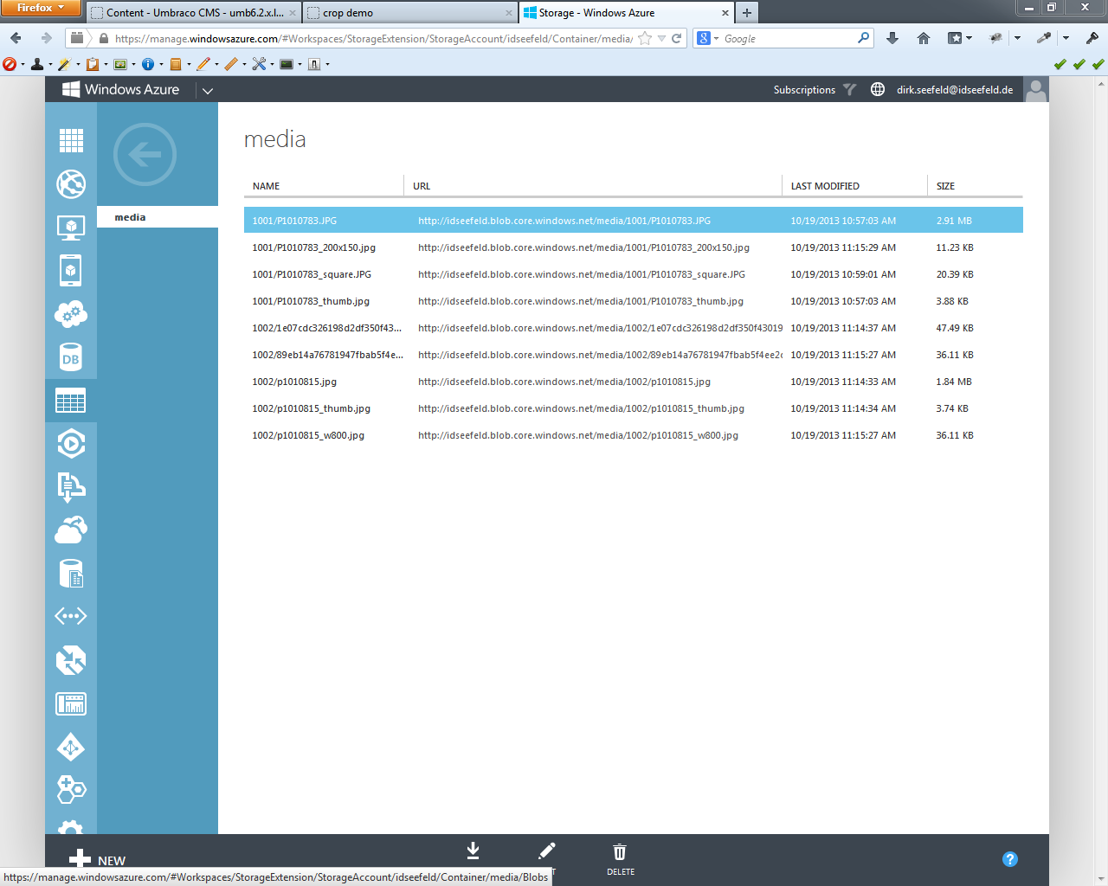Open the document cylinder icon in sidebar
The height and width of the screenshot is (886, 1108).
click(x=71, y=573)
